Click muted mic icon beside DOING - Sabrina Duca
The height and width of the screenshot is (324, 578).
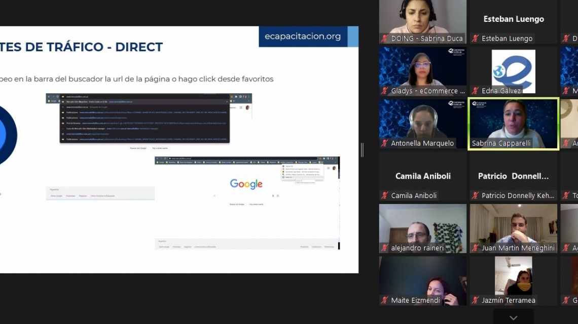click(x=385, y=38)
